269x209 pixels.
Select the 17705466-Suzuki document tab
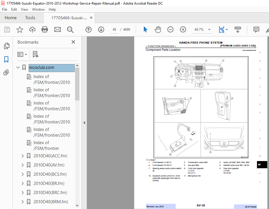pyautogui.click(x=69, y=18)
